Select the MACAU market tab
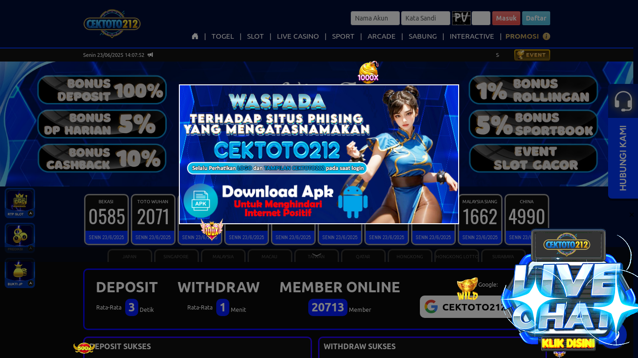This screenshot has width=638, height=358. [270, 256]
